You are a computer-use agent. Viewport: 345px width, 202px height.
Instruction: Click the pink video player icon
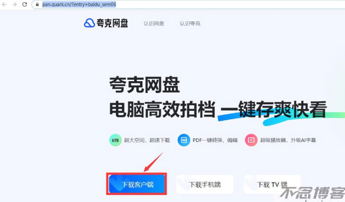[251, 140]
